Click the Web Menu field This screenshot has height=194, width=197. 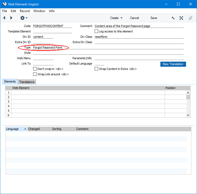coord(43,58)
